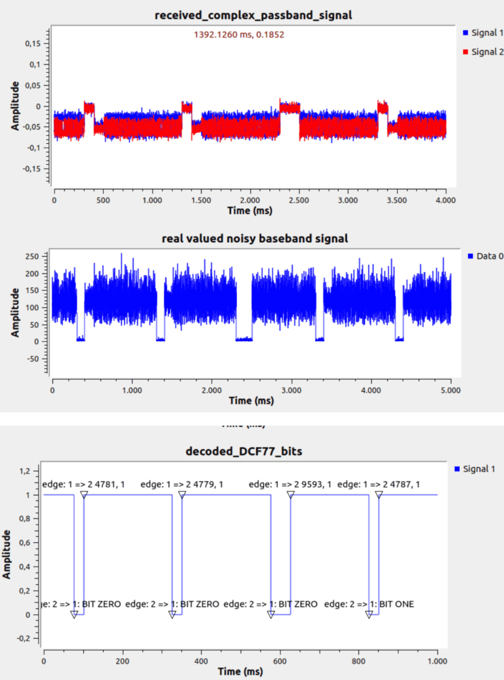Click the red Signal 2 color swatch
Viewport: 504px width, 680px height.
pos(465,51)
